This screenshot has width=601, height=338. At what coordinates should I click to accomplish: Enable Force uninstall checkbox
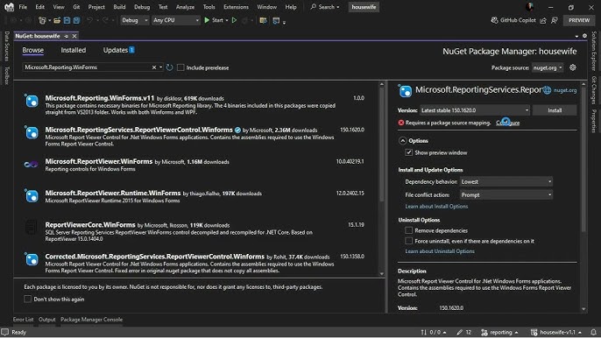point(408,241)
